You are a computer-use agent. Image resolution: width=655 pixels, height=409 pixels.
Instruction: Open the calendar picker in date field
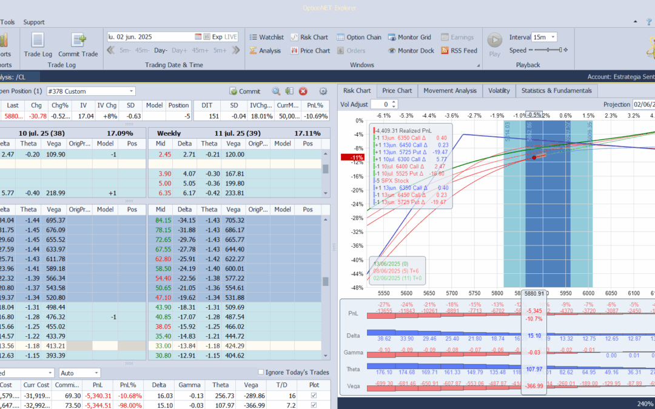click(x=198, y=37)
